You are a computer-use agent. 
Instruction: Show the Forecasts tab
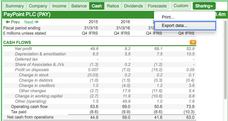click(x=157, y=6)
